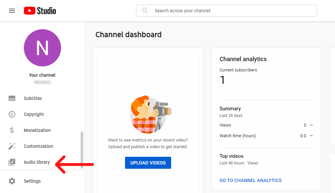Viewport: 335px width, 193px height.
Task: Click the Views trend dash indicator
Action: click(311, 125)
